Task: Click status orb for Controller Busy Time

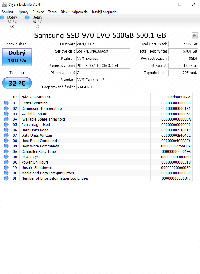Action: [x=6, y=151]
